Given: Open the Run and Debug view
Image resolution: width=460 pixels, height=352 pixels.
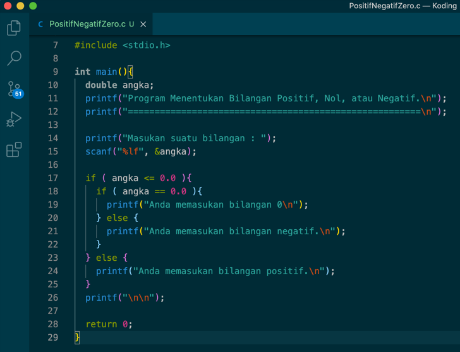Looking at the screenshot, I should click(x=14, y=120).
